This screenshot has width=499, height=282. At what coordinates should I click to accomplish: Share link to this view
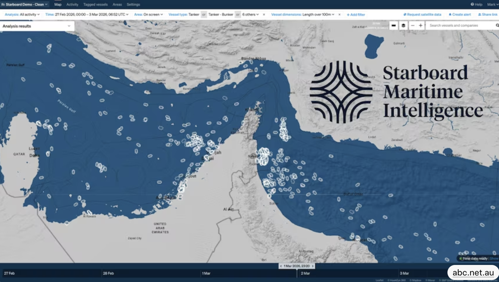click(488, 14)
